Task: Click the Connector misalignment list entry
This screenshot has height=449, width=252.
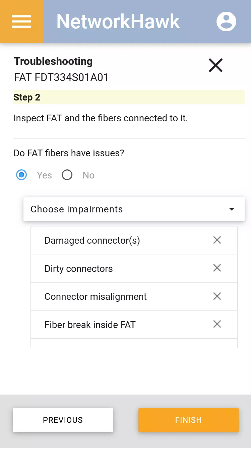Action: point(134,296)
